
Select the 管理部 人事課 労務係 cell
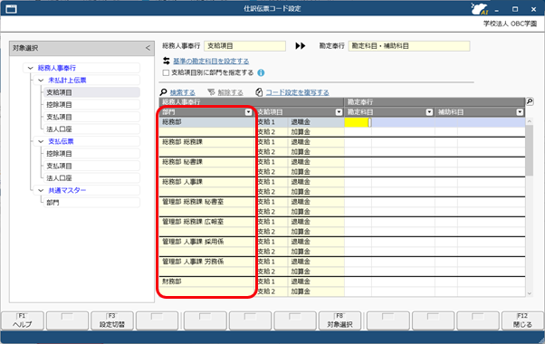207,262
